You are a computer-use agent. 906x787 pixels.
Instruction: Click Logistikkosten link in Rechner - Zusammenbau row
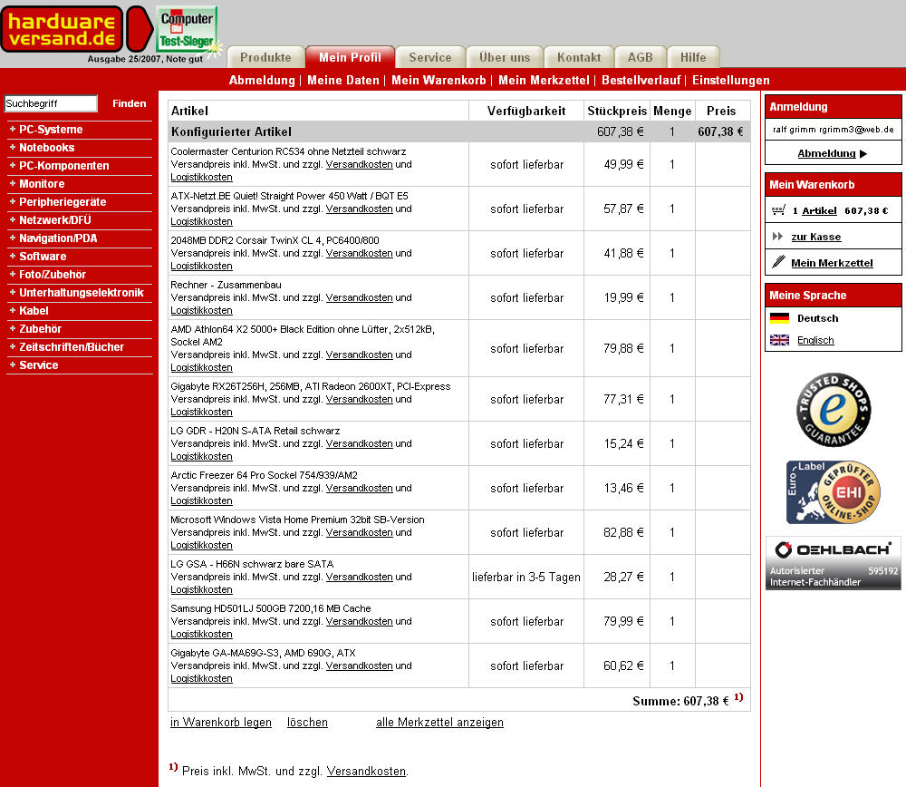click(202, 310)
